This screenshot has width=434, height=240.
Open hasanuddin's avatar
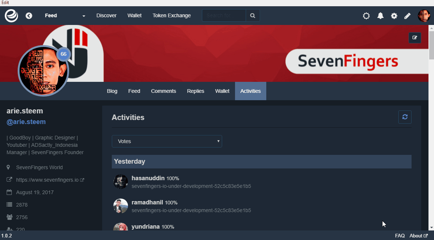[x=121, y=182]
